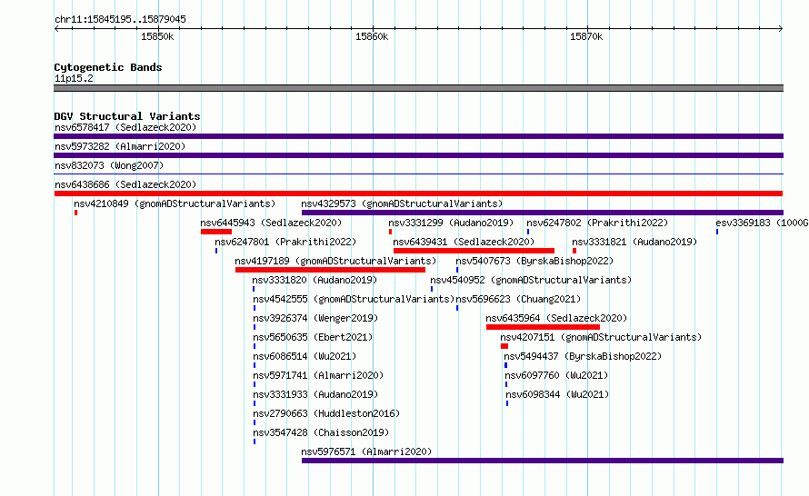Click the blue tick under nsv5407673
Viewport: 809px width, 496px height.
(457, 270)
